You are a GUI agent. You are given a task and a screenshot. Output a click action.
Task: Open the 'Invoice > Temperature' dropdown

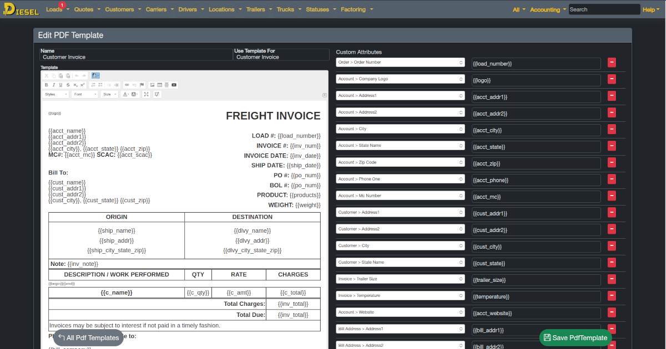click(400, 295)
